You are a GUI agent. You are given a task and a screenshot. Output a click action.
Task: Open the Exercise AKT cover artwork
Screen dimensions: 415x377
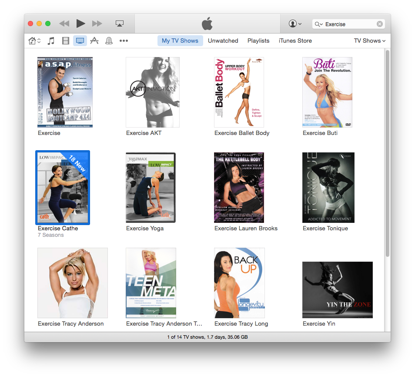153,92
